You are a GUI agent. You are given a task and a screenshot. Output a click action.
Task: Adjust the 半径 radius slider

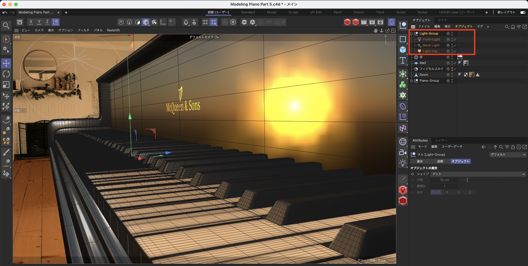tap(467, 180)
